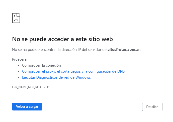Viewport: 173px width, 122px height.
Task: Click the word DNS in the proxy link
Action: tap(121, 71)
